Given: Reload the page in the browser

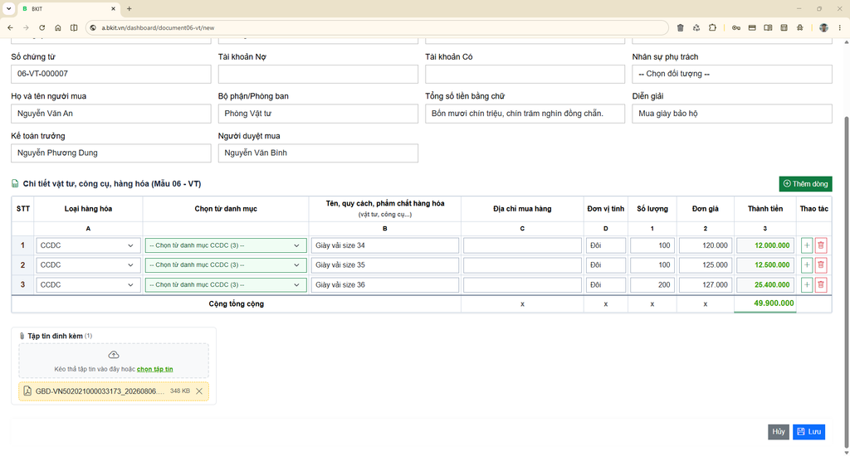Looking at the screenshot, I should [42, 27].
